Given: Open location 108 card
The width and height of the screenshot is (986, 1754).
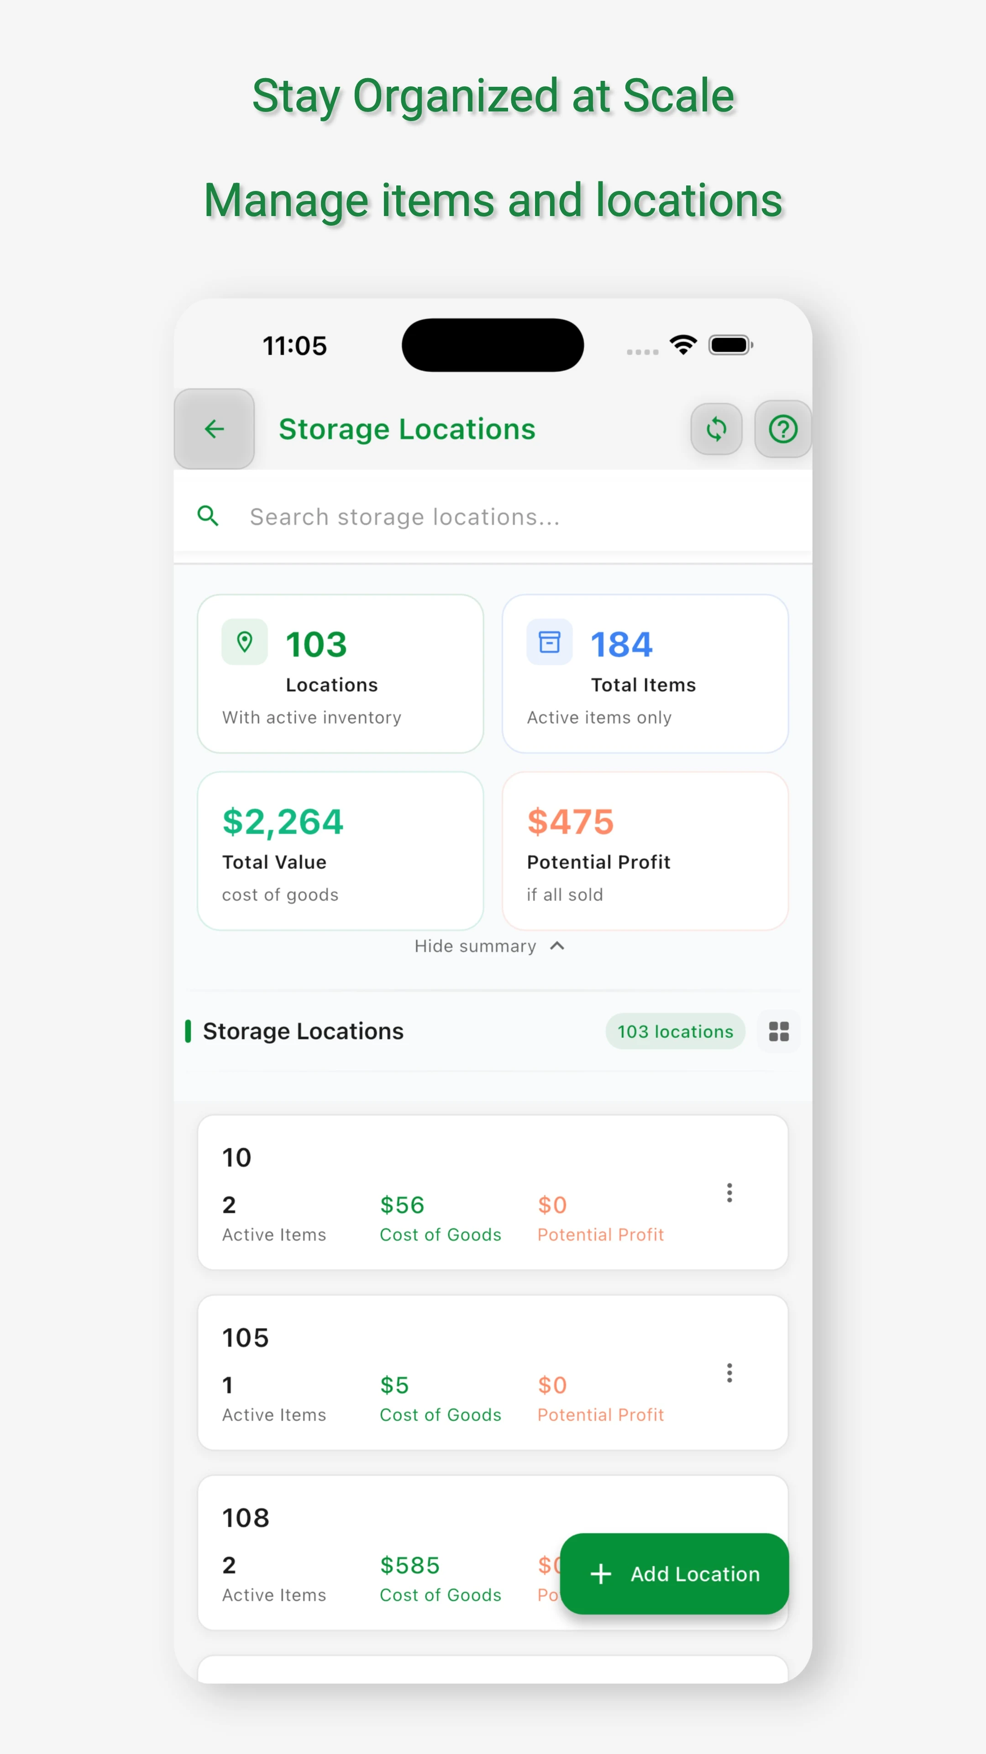Looking at the screenshot, I should click(493, 1553).
